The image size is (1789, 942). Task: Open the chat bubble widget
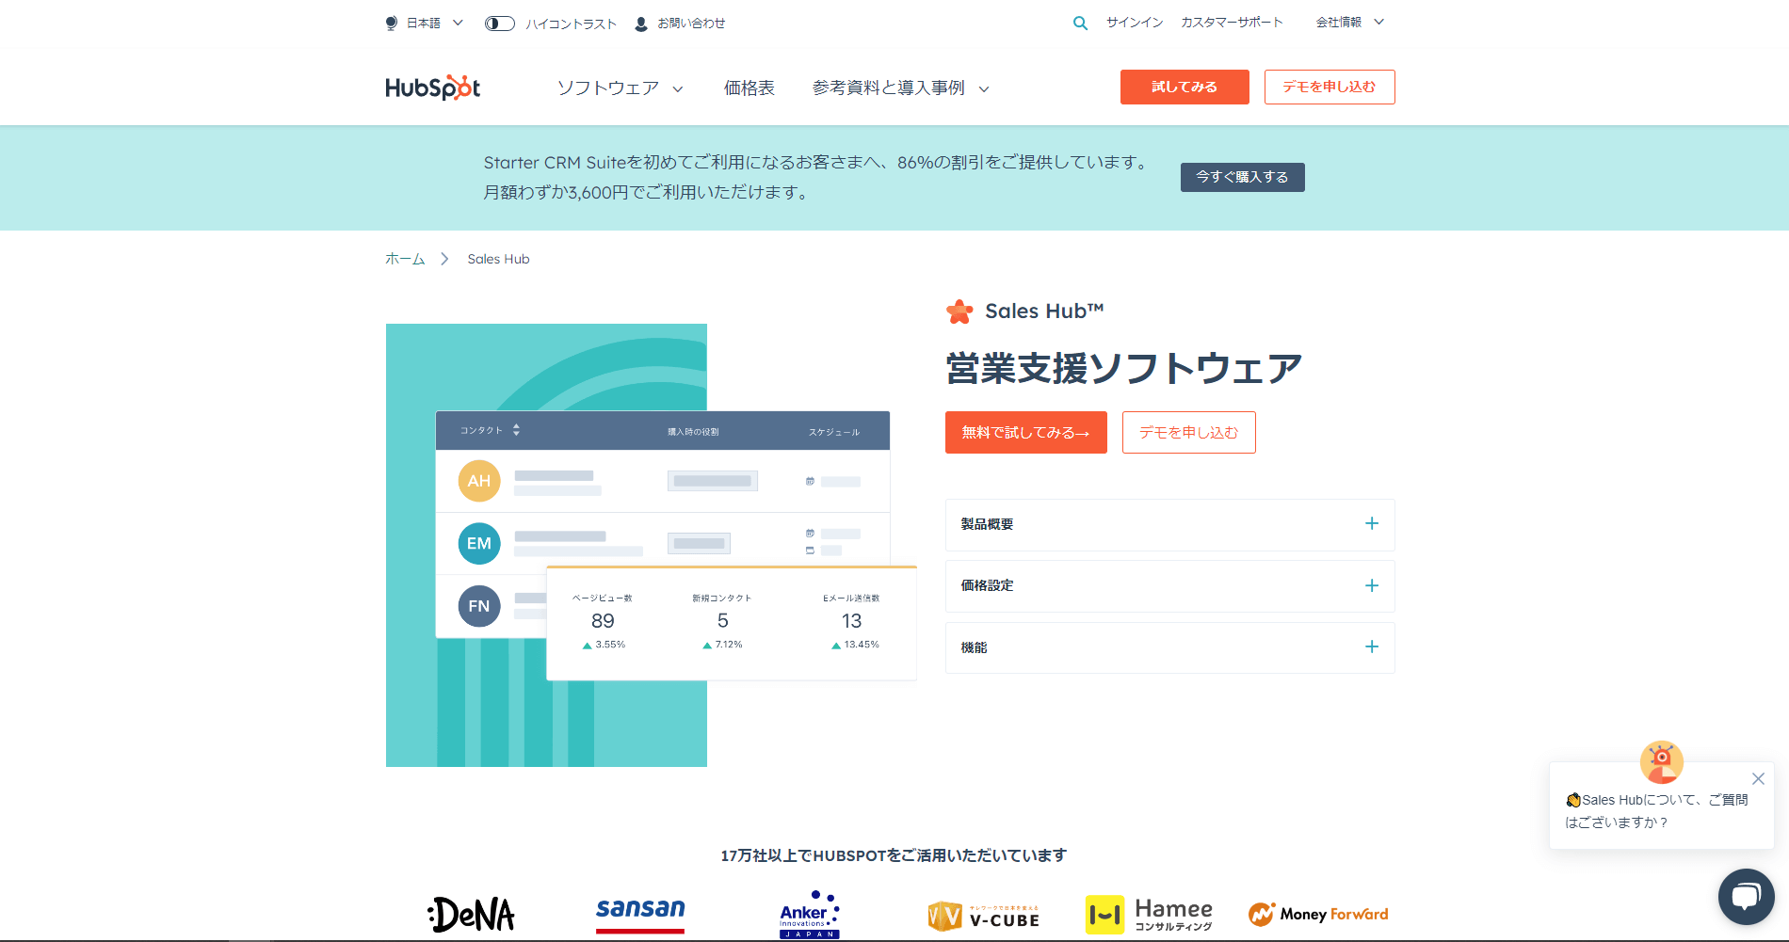click(1746, 896)
